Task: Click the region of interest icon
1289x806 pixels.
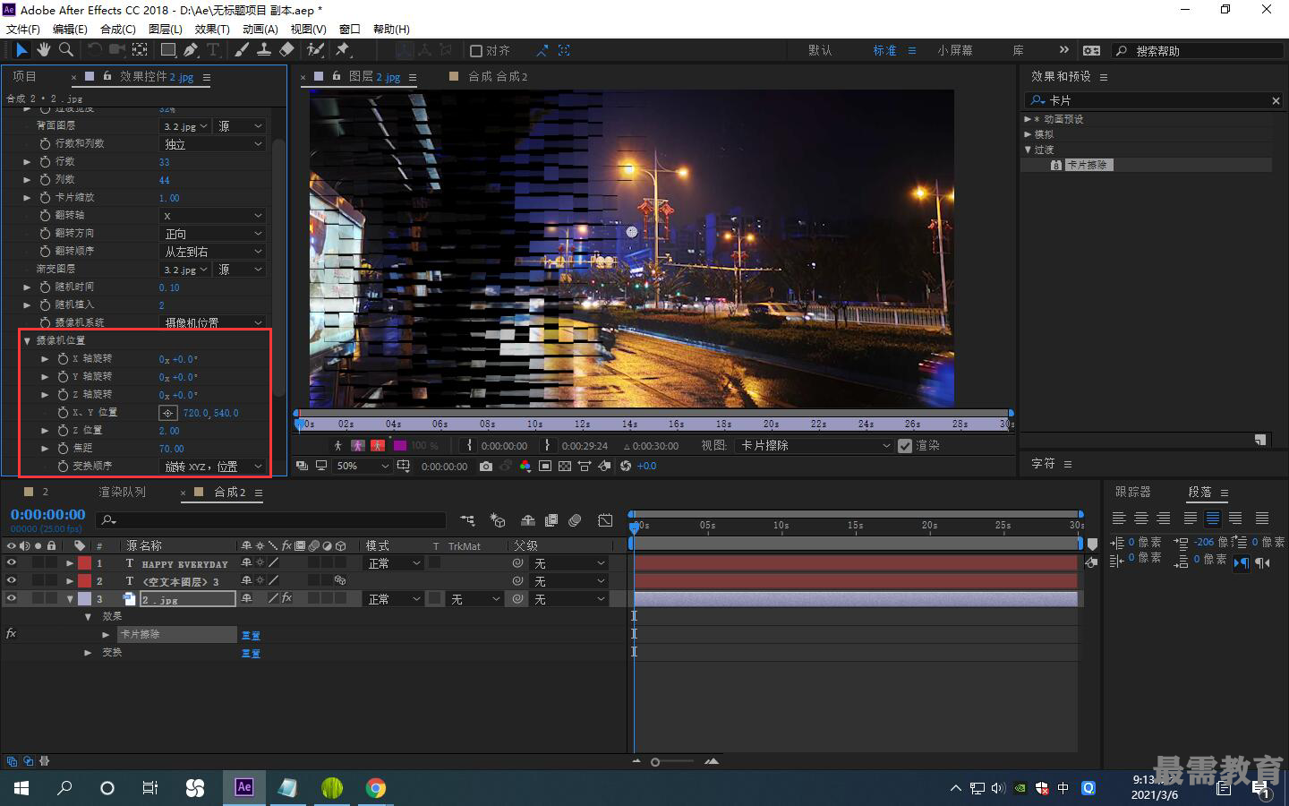Action: pyautogui.click(x=545, y=466)
